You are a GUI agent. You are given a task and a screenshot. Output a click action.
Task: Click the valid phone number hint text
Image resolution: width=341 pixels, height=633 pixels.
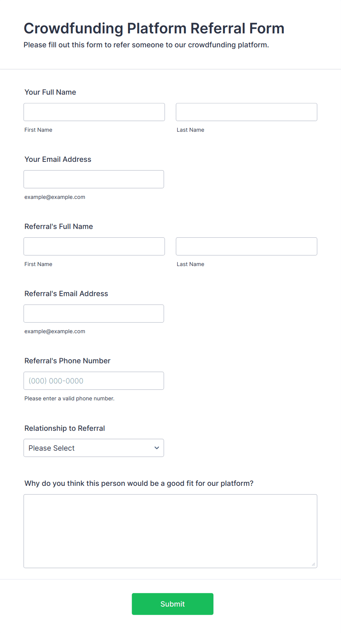click(69, 399)
